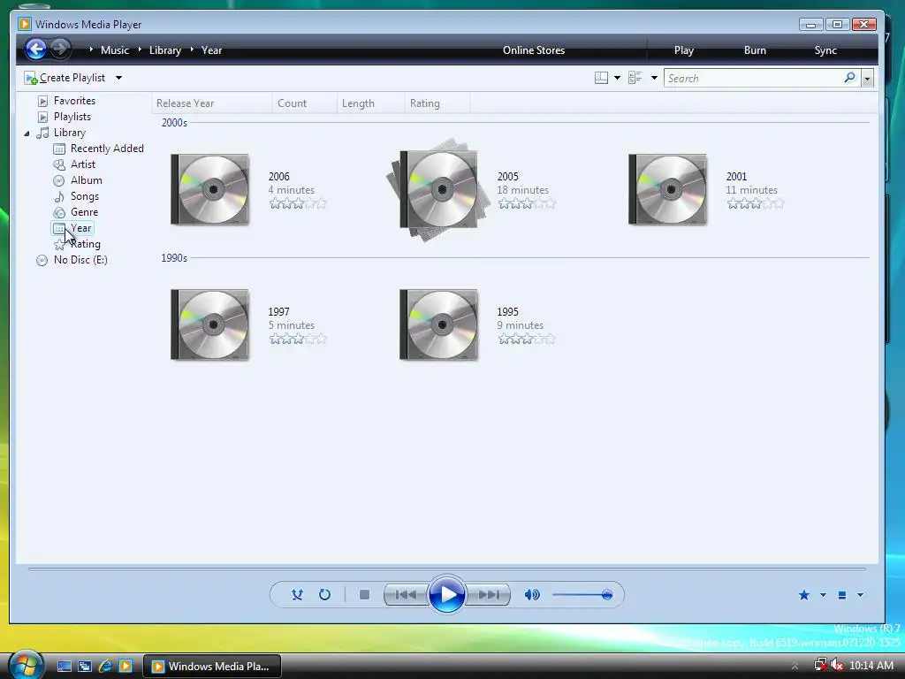905x679 pixels.
Task: Sort by the Count column
Action: [304, 103]
